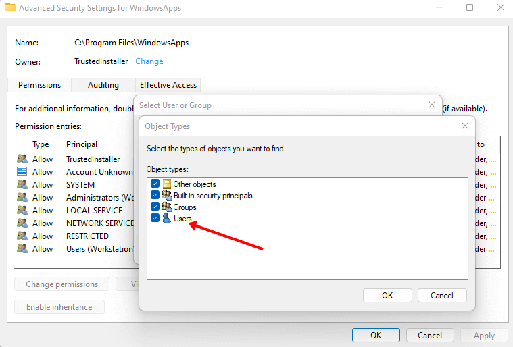Close the Select User or Group dialog
Viewport: 513px width, 347px height.
point(431,105)
